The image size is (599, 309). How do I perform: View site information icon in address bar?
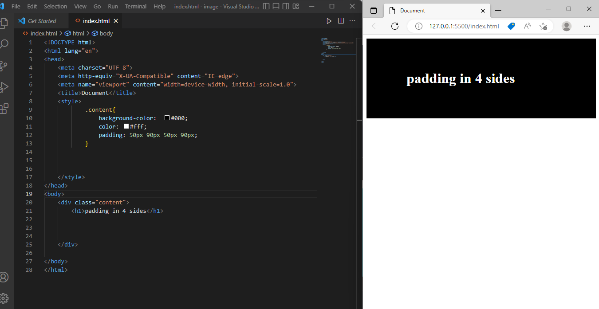[418, 26]
